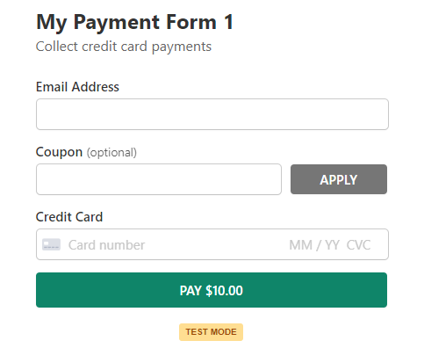Click the Coupon field label
The width and height of the screenshot is (424, 348).
[59, 152]
